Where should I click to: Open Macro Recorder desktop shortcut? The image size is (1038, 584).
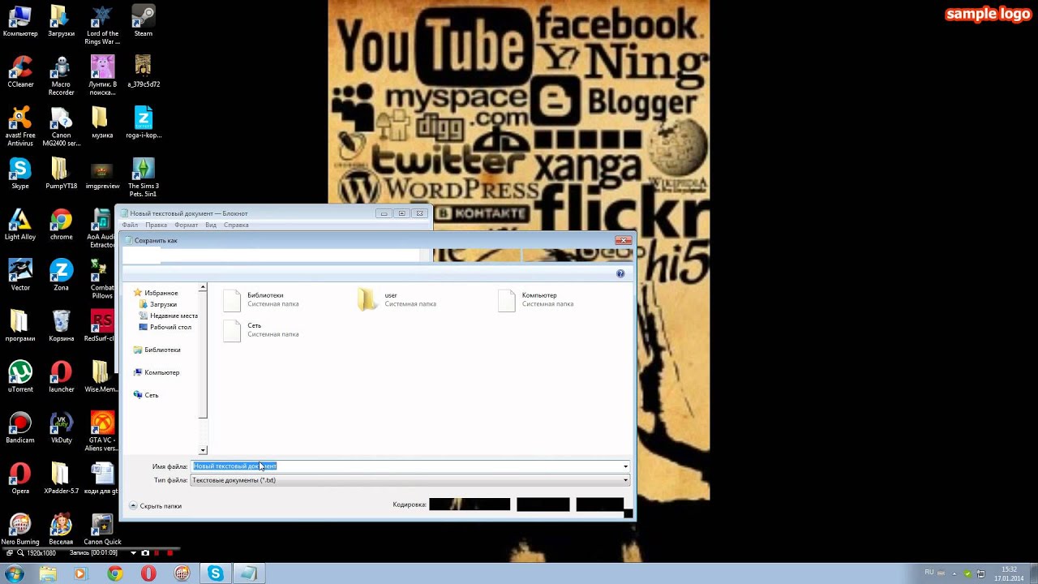coord(61,75)
